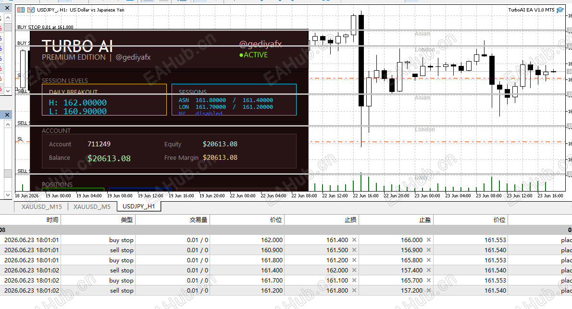Viewport: 572px width, 309px height.
Task: Delete take profit 157.200 on sell stop 161.200
Action: tap(429, 290)
